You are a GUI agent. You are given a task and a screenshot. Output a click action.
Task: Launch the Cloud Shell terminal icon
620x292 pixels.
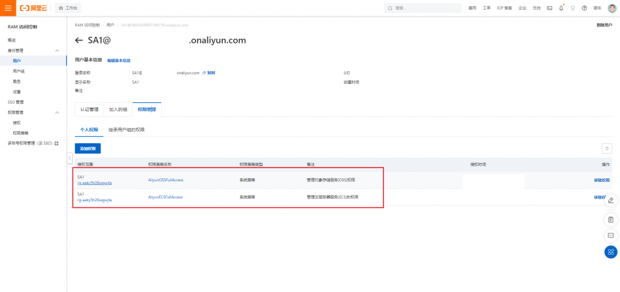click(x=549, y=8)
